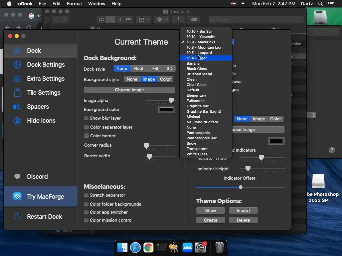Open the indicator color swatch
The width and height of the screenshot is (342, 256).
[276, 141]
